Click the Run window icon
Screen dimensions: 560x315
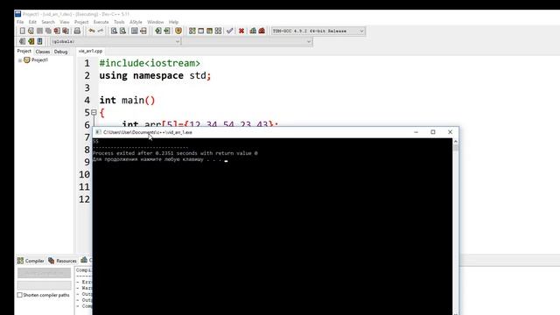pos(200,31)
